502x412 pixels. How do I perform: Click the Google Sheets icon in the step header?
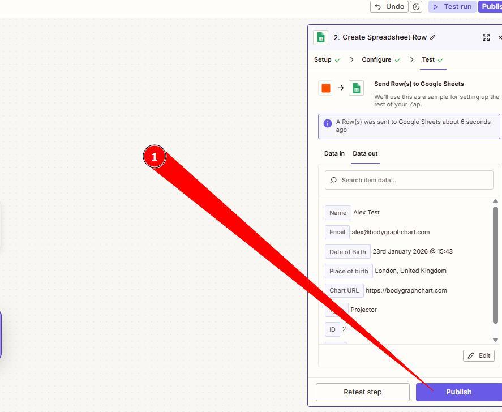(321, 37)
